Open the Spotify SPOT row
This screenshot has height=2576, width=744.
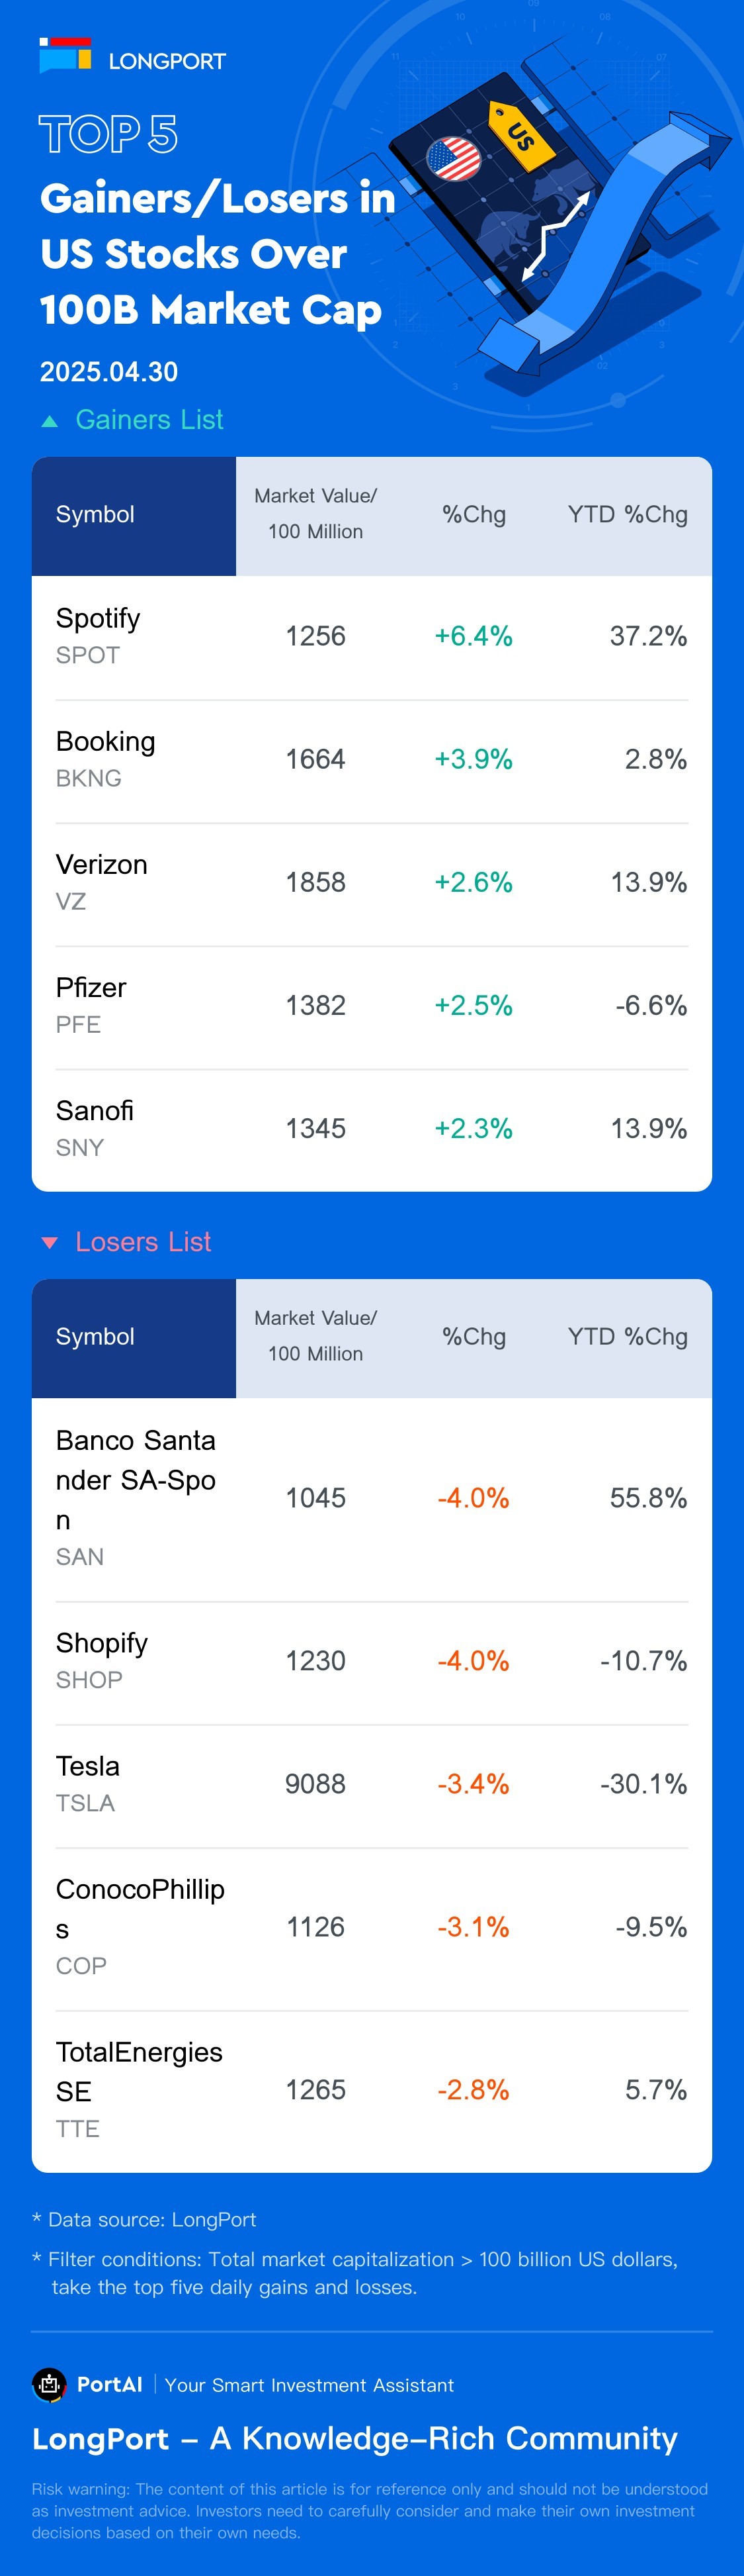(372, 636)
